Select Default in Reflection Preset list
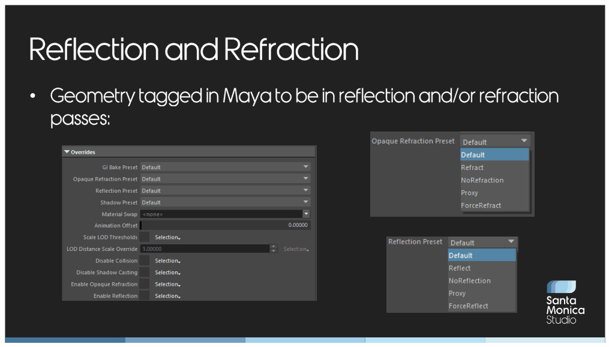This screenshot has width=609, height=347. click(482, 255)
